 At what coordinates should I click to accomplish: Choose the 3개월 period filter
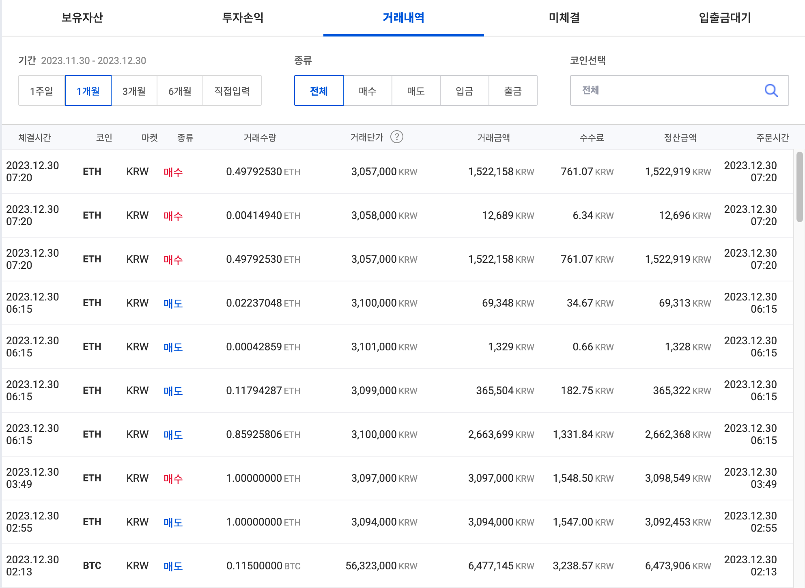134,91
